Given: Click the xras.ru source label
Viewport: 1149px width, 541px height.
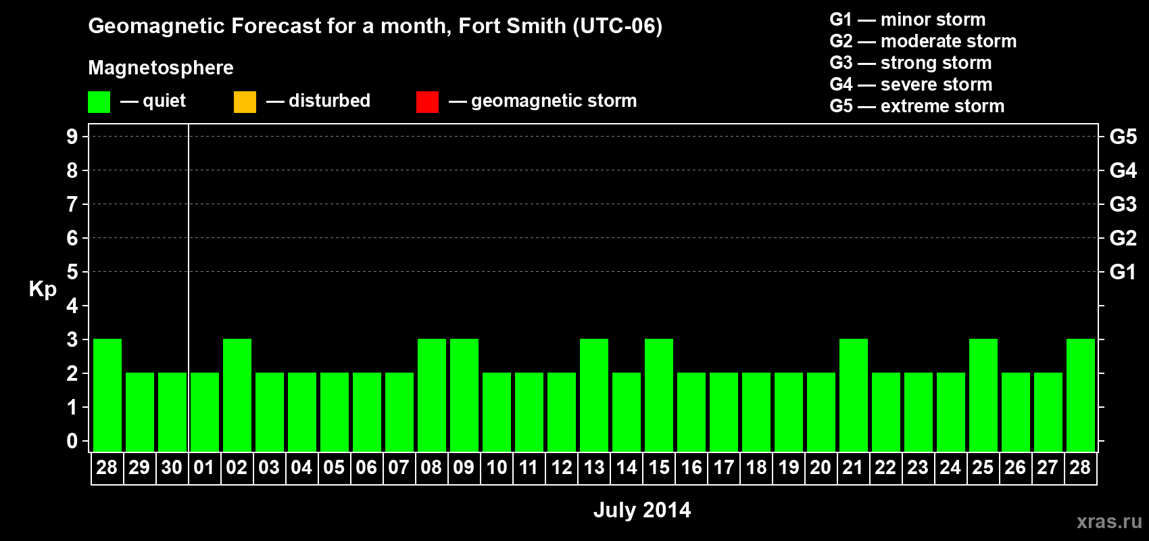Looking at the screenshot, I should (x=1109, y=521).
